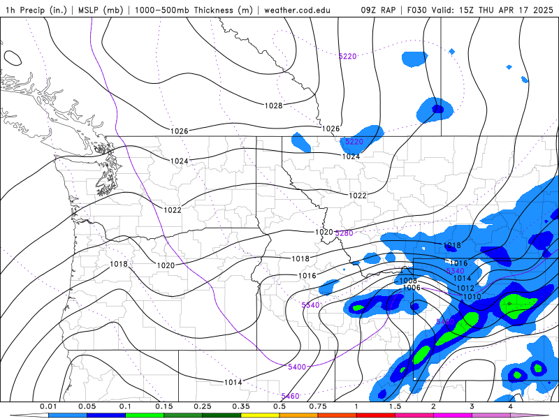Click the 1008 isobar label

coord(408,281)
